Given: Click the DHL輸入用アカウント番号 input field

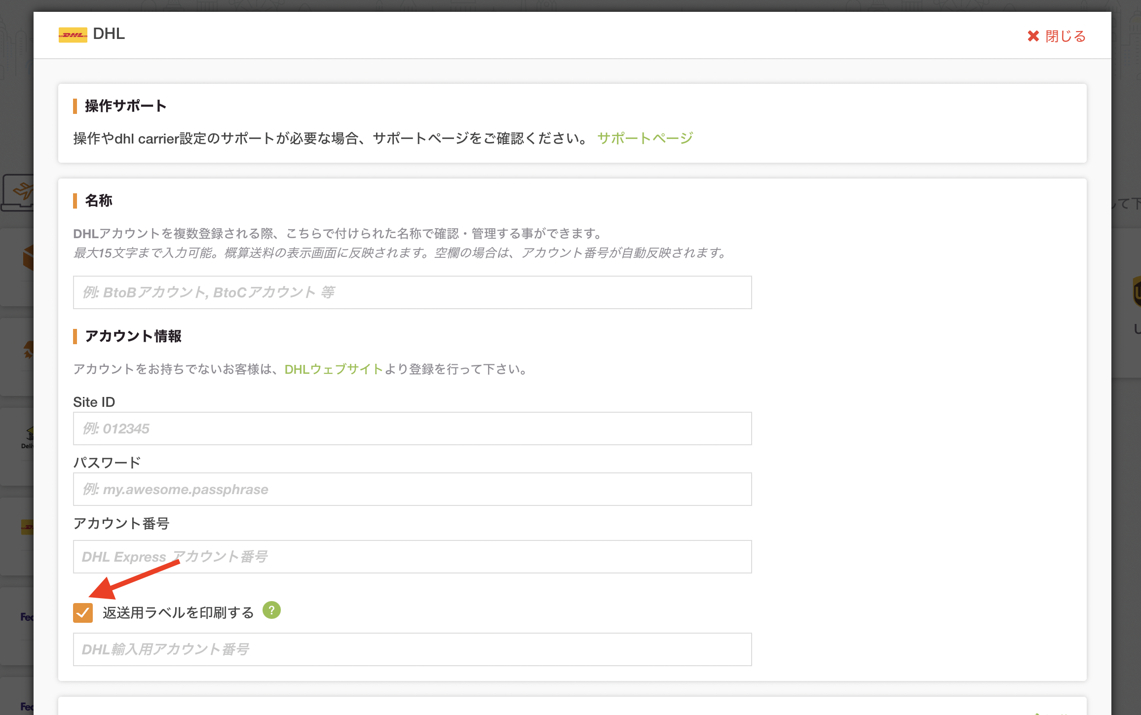Looking at the screenshot, I should coord(412,649).
